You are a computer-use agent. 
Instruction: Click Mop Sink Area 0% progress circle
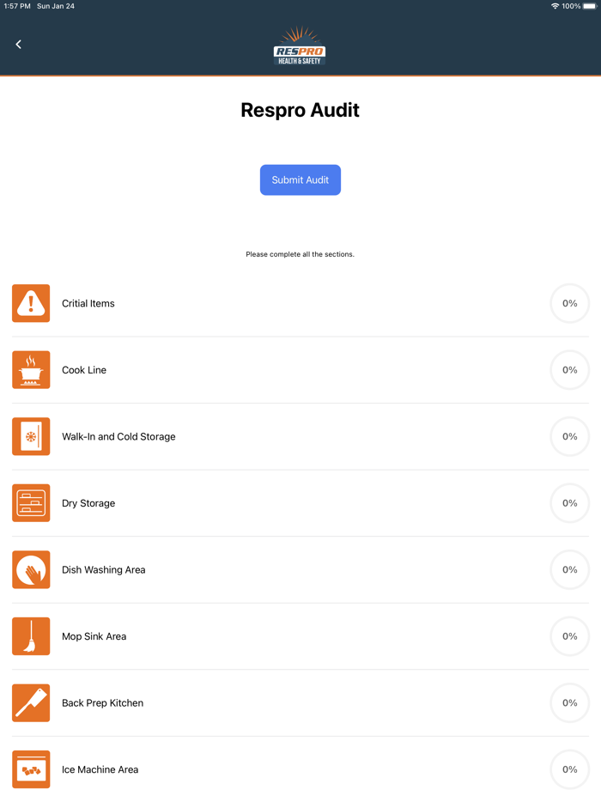[x=570, y=636]
